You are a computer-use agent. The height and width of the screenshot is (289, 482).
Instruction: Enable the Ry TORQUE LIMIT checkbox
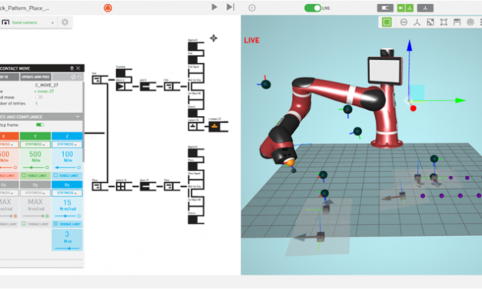click(24, 224)
